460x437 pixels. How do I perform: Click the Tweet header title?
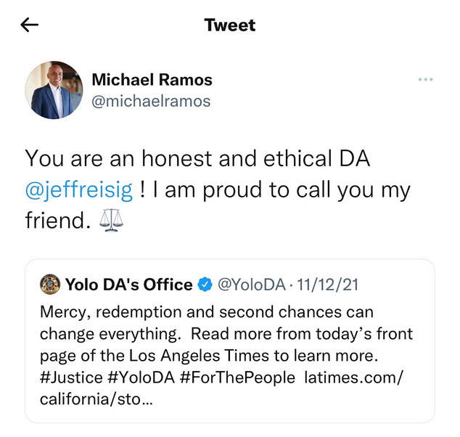[x=230, y=25]
